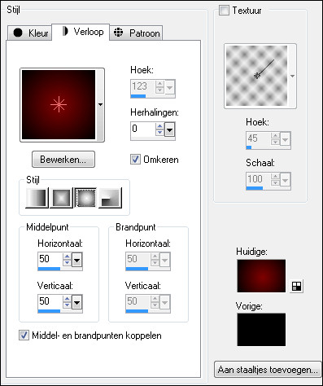Uncheck Middel- en brandpunten koppelen
Screen dimensions: 323x386
tap(24, 336)
